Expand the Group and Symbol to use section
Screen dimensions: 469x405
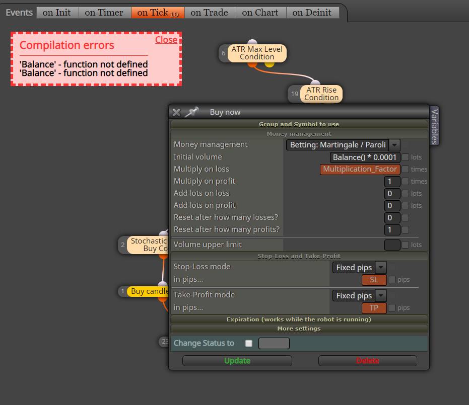pyautogui.click(x=299, y=124)
